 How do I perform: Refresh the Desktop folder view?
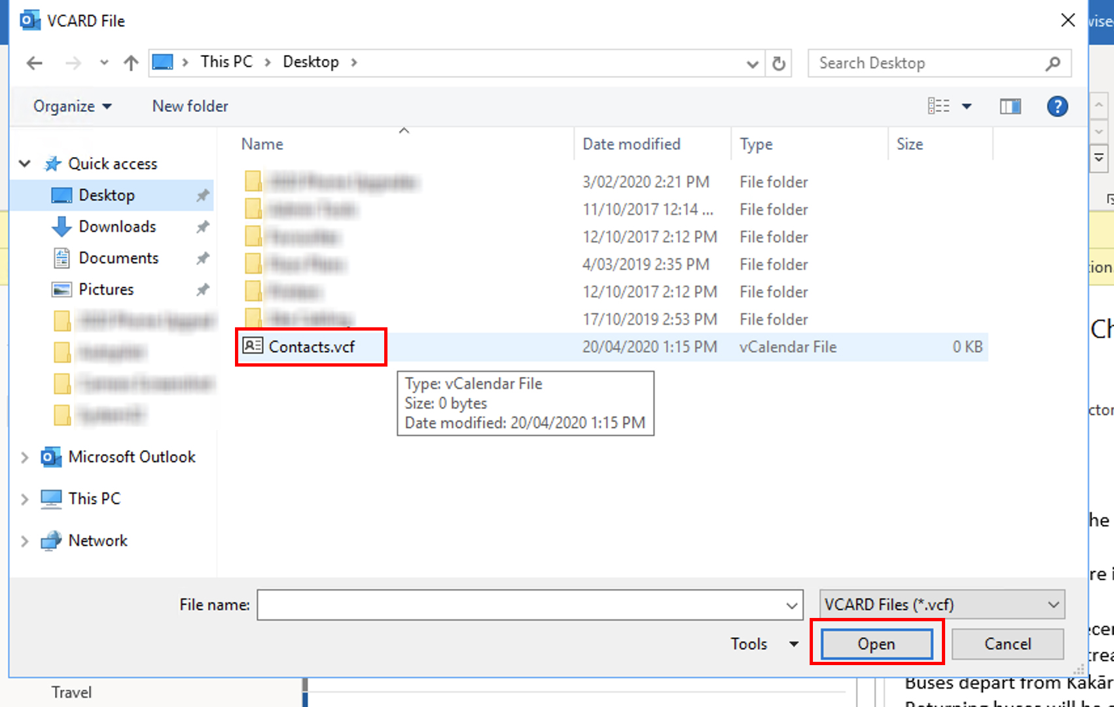click(x=778, y=63)
